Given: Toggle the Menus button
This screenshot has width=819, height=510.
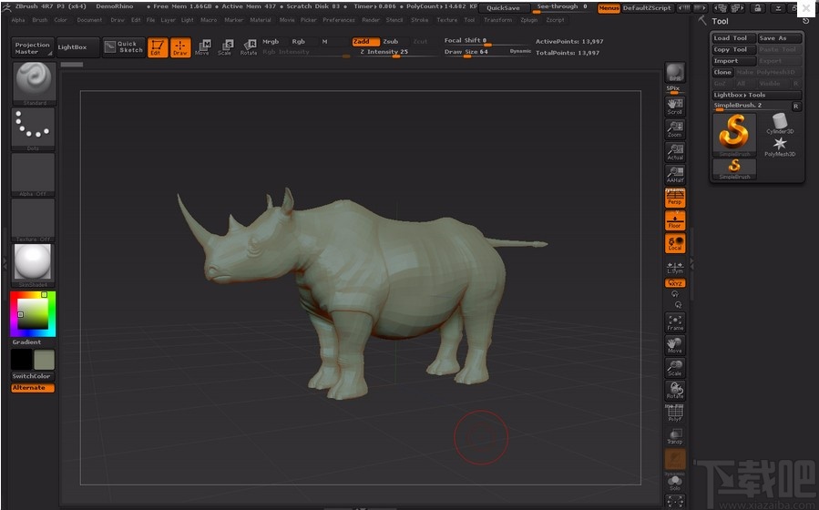Looking at the screenshot, I should point(609,8).
